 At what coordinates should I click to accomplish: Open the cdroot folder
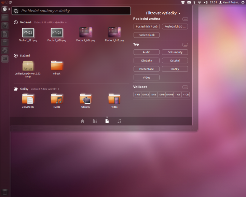click(56, 66)
